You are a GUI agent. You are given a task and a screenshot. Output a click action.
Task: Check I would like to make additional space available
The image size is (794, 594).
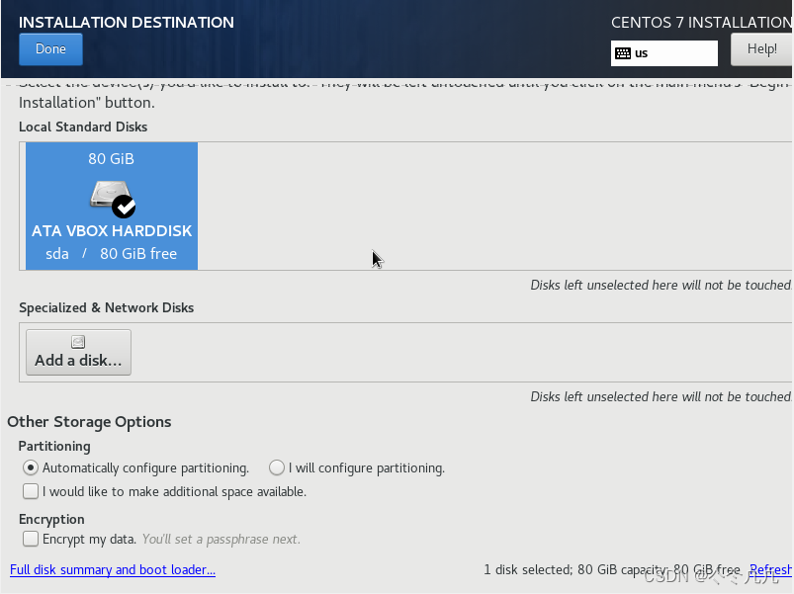(31, 491)
